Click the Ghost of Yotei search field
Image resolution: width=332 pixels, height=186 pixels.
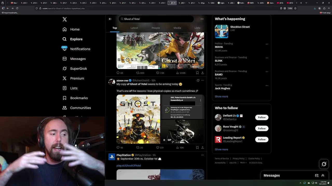point(156,19)
